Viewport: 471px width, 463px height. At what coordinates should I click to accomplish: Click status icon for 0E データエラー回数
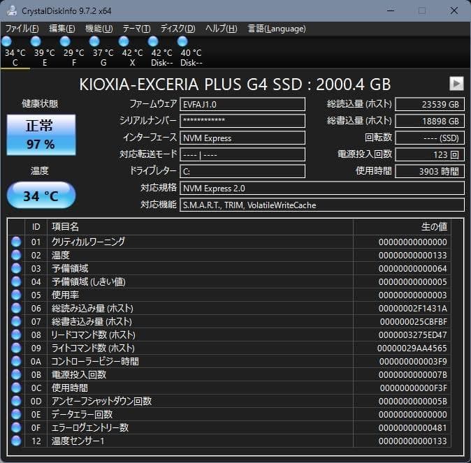click(16, 414)
